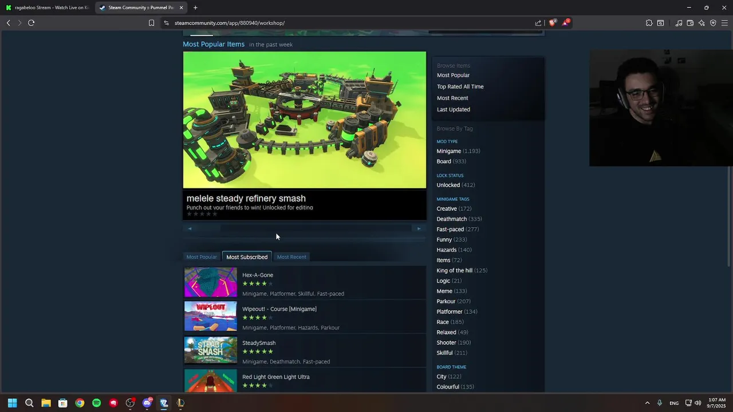Open the Brave Rewards triangle icon
The image size is (733, 412).
point(565,23)
